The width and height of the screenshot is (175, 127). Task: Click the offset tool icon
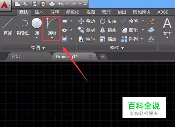[151, 39]
